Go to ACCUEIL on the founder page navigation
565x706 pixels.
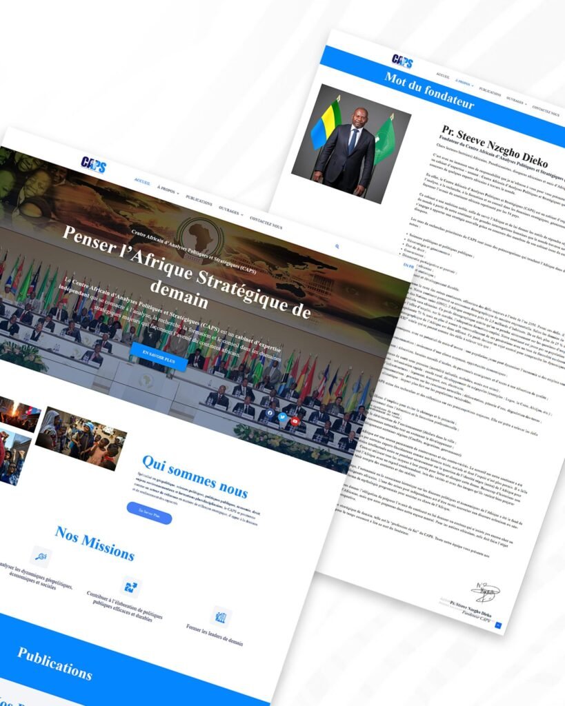[x=442, y=76]
